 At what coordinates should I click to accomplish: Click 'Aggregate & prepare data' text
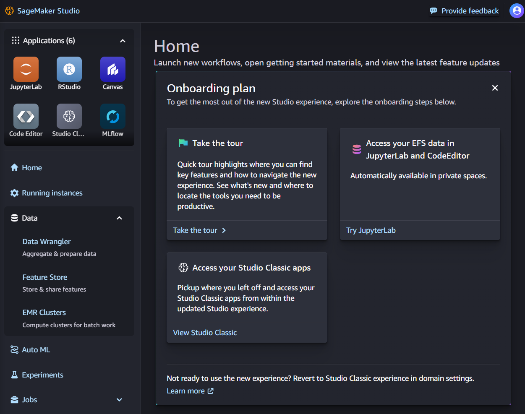tap(59, 254)
